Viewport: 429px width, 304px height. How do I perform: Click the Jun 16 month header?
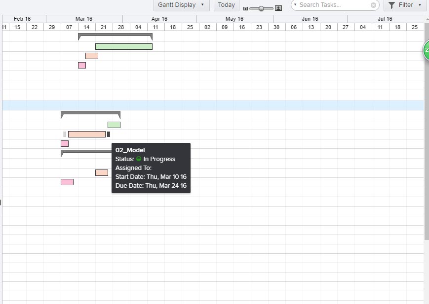pyautogui.click(x=310, y=19)
